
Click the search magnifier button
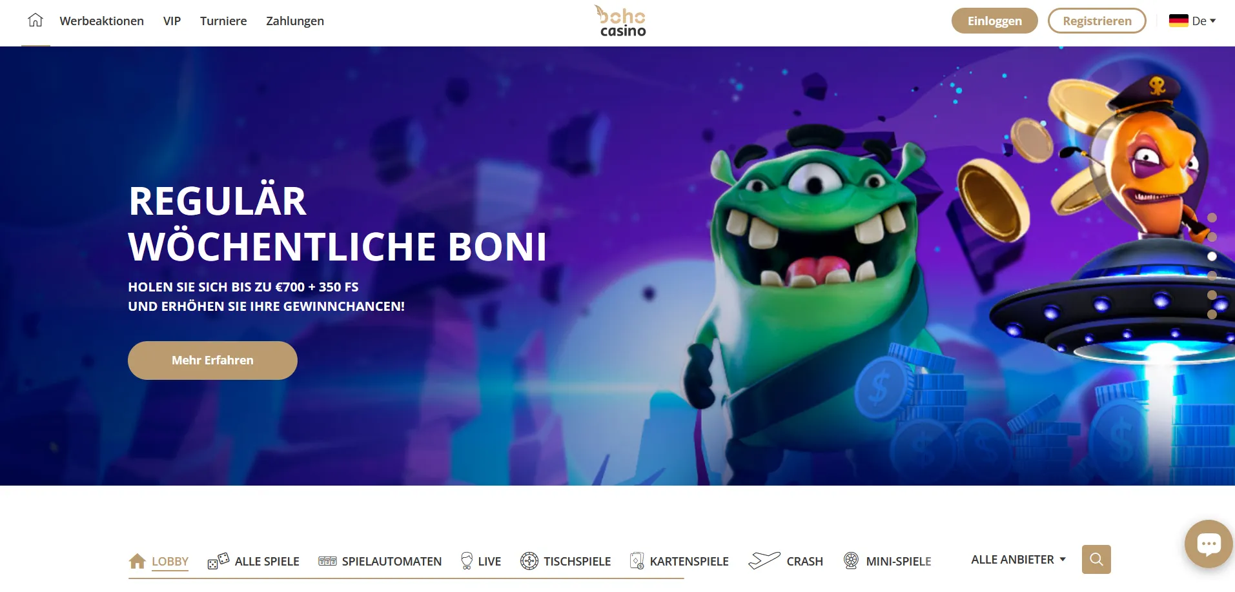coord(1096,559)
